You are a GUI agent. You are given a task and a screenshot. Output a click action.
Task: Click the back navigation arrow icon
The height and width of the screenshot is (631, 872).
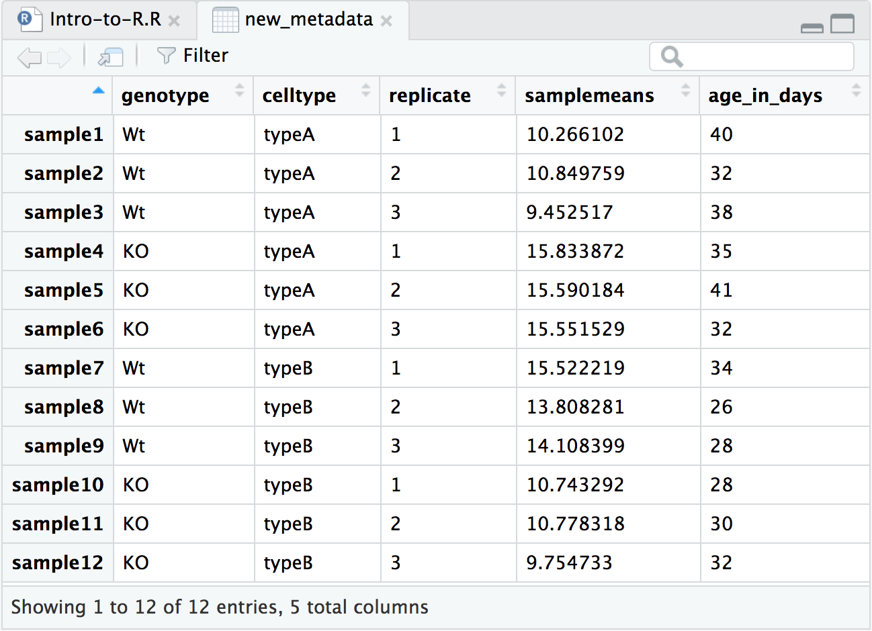[29, 57]
